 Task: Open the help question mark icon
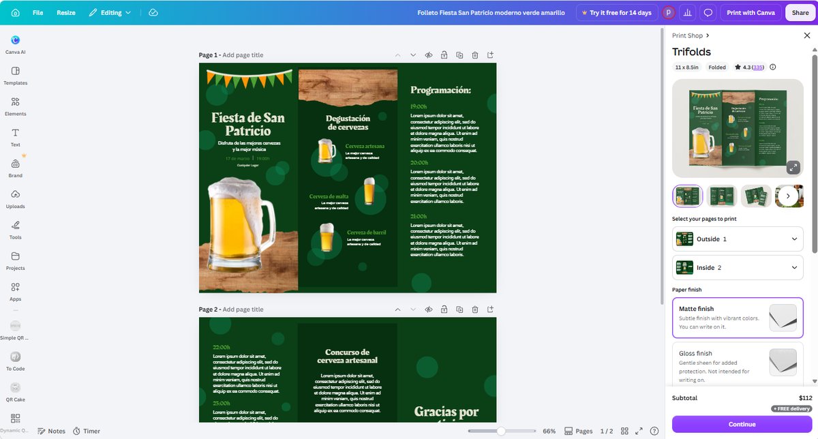pos(654,432)
